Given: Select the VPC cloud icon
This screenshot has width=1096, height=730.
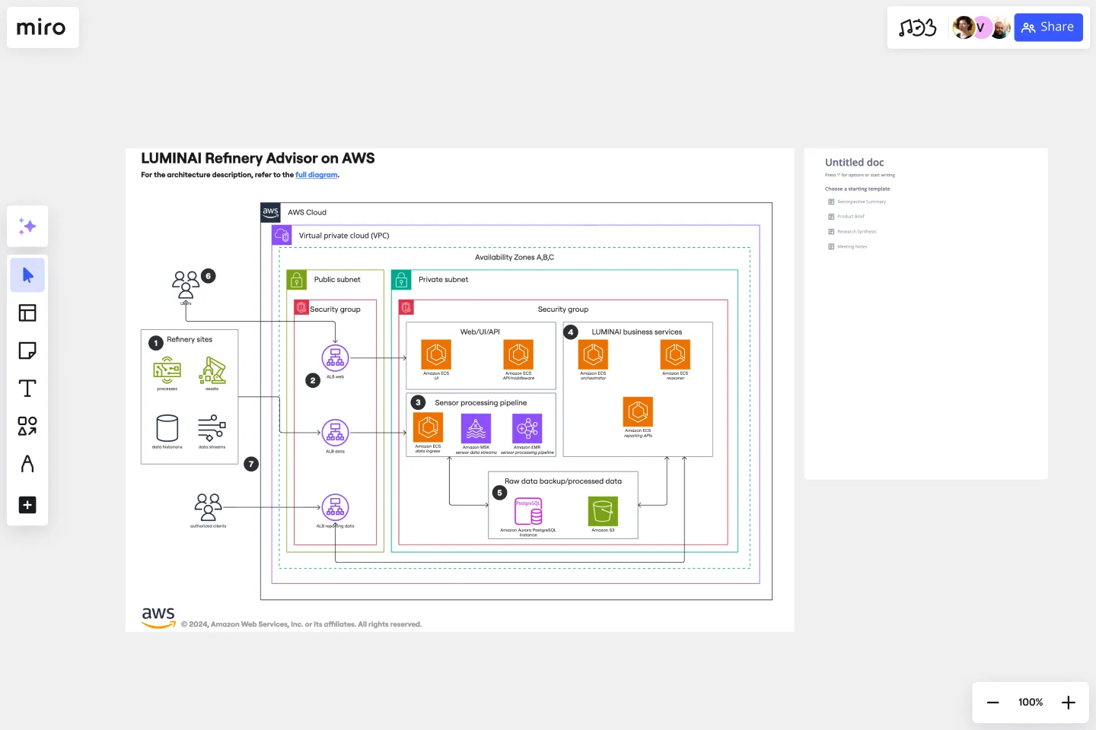Looking at the screenshot, I should point(282,235).
